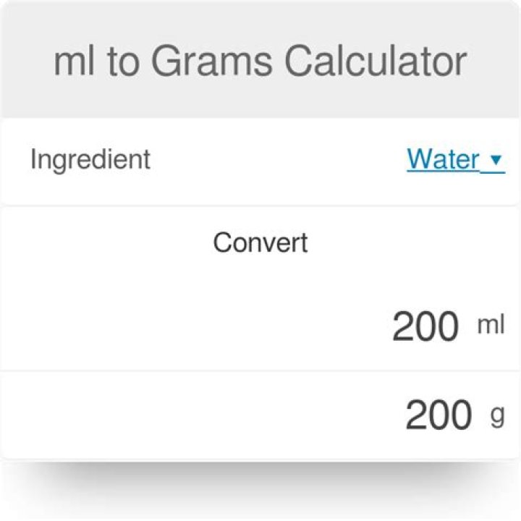The height and width of the screenshot is (521, 521).
Task: Click the first digit of the ml value
Action: [x=403, y=327]
